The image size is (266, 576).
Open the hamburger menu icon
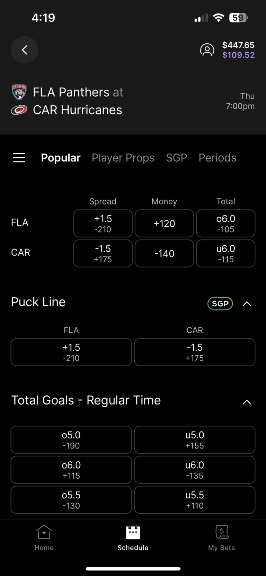coord(19,158)
